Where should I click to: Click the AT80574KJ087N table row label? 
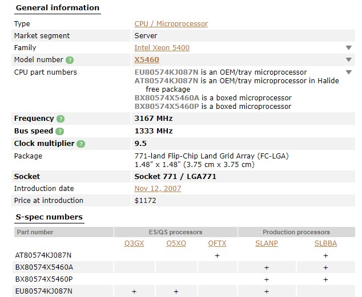[x=44, y=255]
